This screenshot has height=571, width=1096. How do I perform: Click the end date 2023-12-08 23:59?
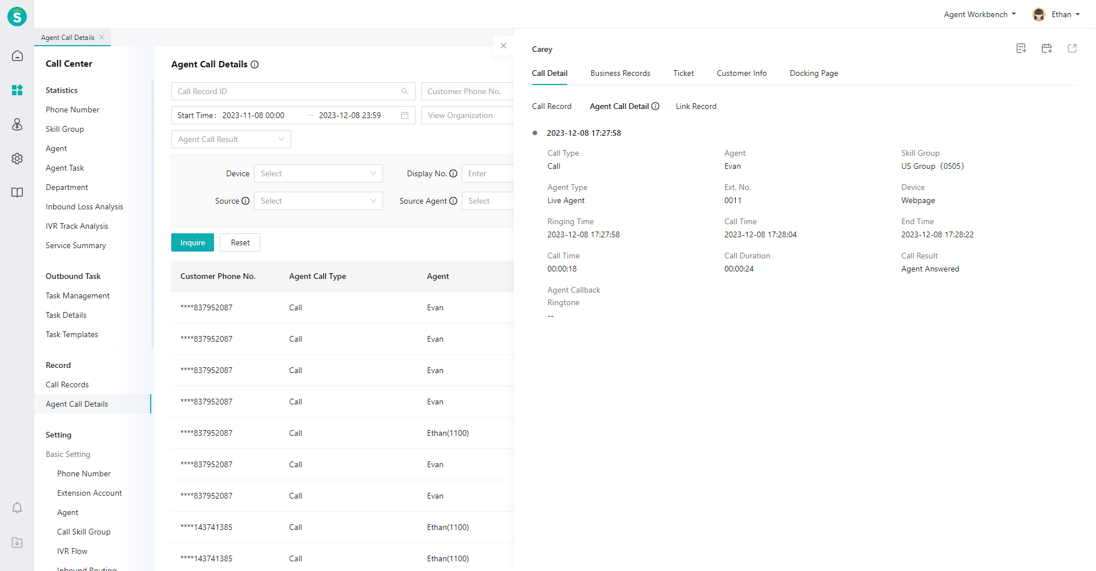click(x=350, y=115)
